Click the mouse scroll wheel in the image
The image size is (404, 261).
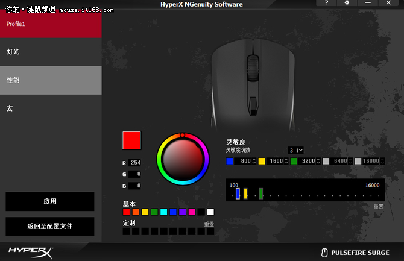coord(253,68)
